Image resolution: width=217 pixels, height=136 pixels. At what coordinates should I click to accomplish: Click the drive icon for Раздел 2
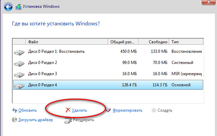point(19,64)
